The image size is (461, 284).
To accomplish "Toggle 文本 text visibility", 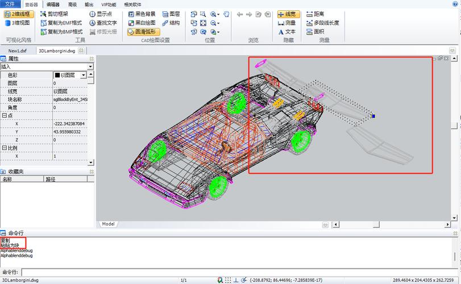I will click(286, 32).
